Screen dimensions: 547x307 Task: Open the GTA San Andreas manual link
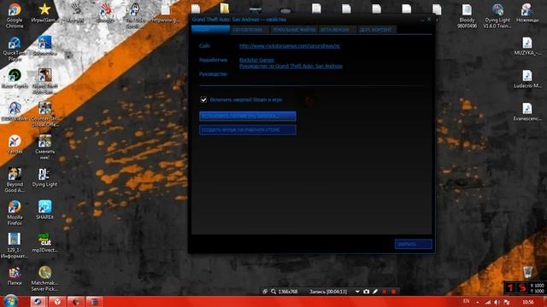(x=291, y=67)
